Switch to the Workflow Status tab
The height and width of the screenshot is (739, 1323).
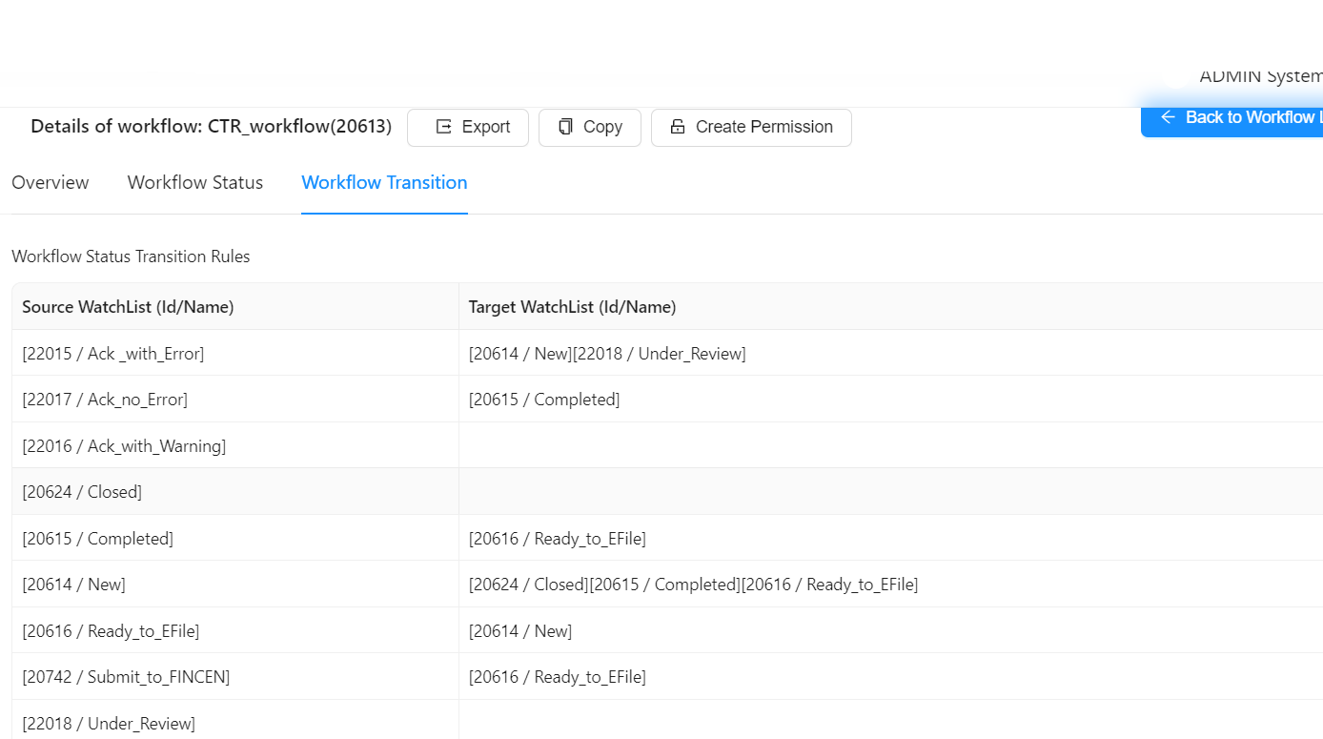195,182
